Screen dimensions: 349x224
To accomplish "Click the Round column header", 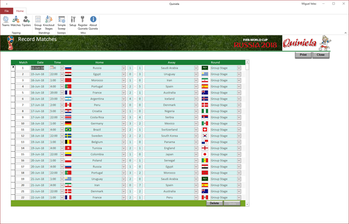I will [x=215, y=63].
